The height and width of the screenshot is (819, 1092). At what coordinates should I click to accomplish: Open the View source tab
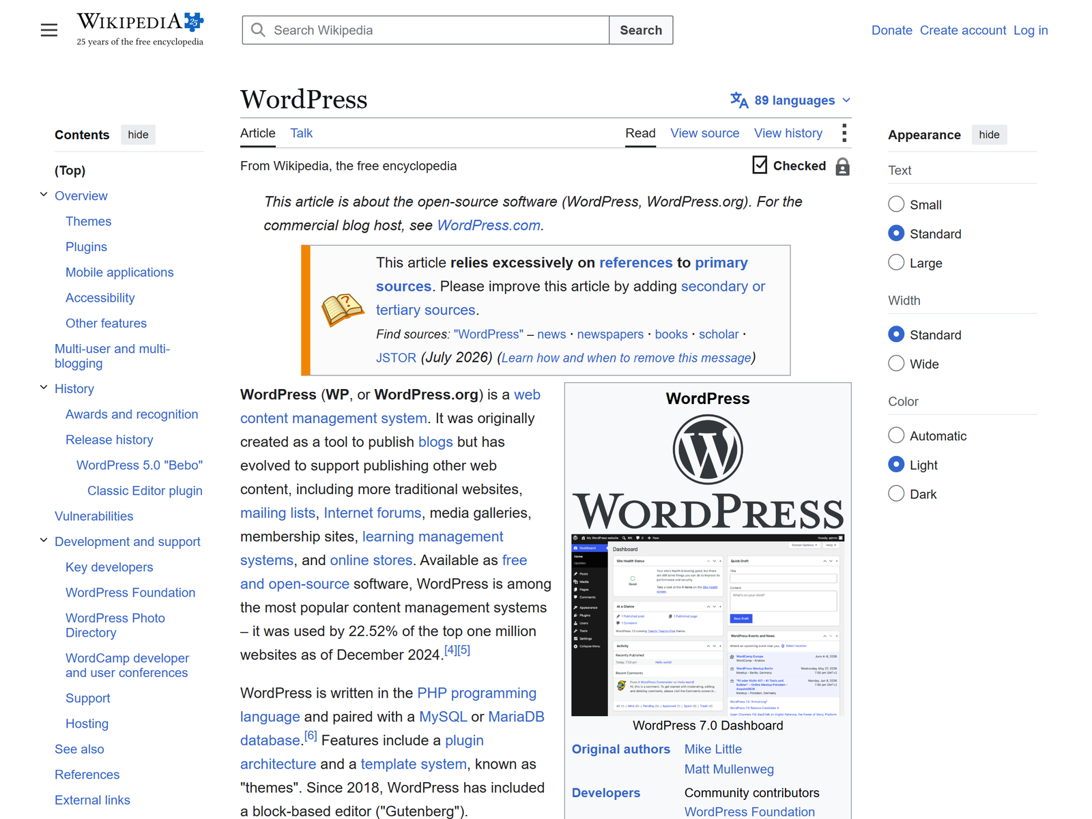click(x=704, y=133)
